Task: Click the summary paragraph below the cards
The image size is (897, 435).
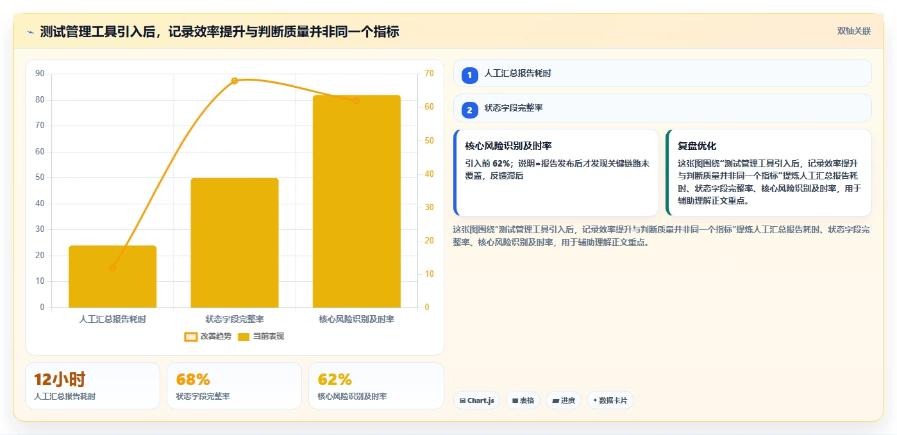Action: click(x=661, y=236)
